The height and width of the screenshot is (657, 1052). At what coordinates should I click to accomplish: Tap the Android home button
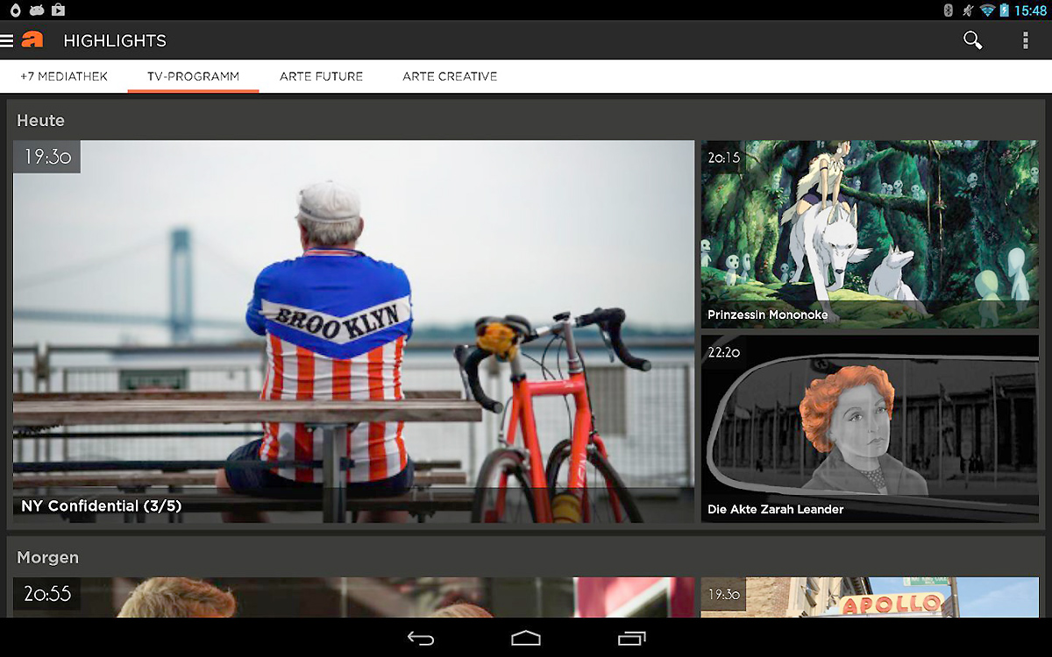pos(525,639)
